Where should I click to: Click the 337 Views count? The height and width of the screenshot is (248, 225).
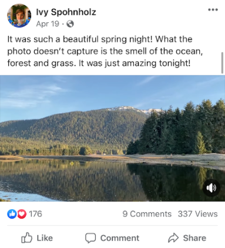pyautogui.click(x=197, y=214)
